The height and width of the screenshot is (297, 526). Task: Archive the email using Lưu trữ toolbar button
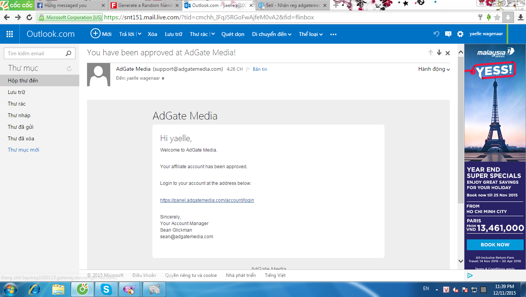pyautogui.click(x=173, y=34)
